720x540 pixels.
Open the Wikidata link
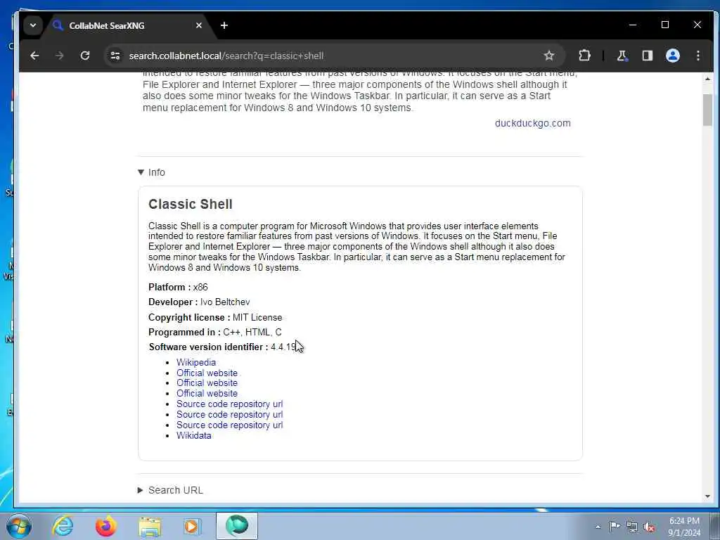click(194, 436)
